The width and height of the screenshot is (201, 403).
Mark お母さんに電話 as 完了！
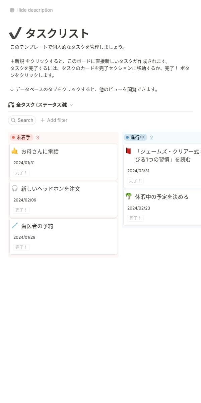pos(21,173)
